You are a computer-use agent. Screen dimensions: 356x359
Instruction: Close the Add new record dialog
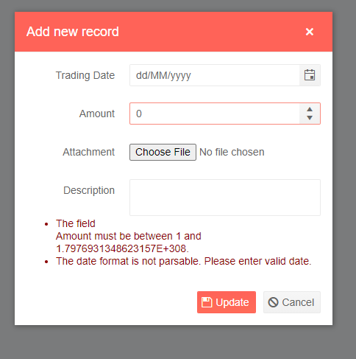point(310,32)
